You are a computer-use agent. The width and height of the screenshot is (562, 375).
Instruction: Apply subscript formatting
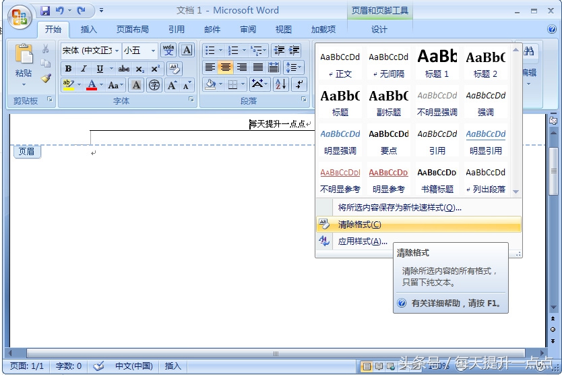tap(139, 69)
